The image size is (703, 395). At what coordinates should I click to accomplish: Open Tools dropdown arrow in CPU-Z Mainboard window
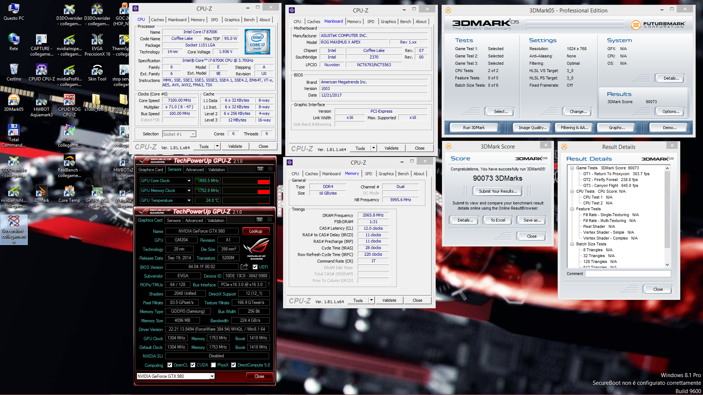pos(373,148)
